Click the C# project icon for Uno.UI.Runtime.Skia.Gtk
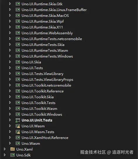 (x=18, y=4)
